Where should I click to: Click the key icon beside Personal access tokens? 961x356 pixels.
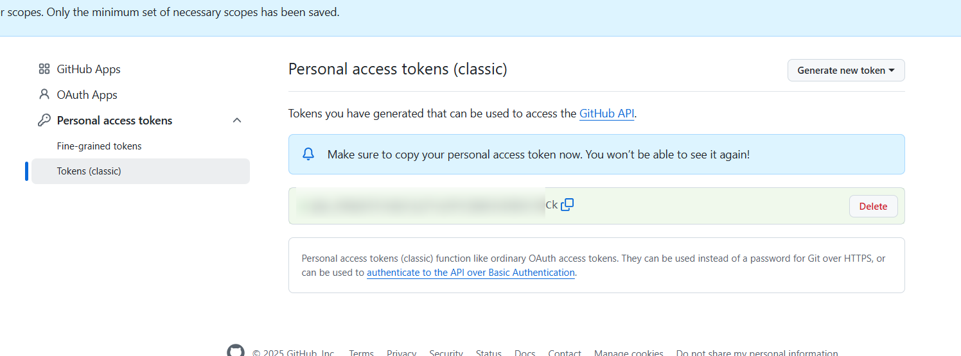click(x=44, y=121)
